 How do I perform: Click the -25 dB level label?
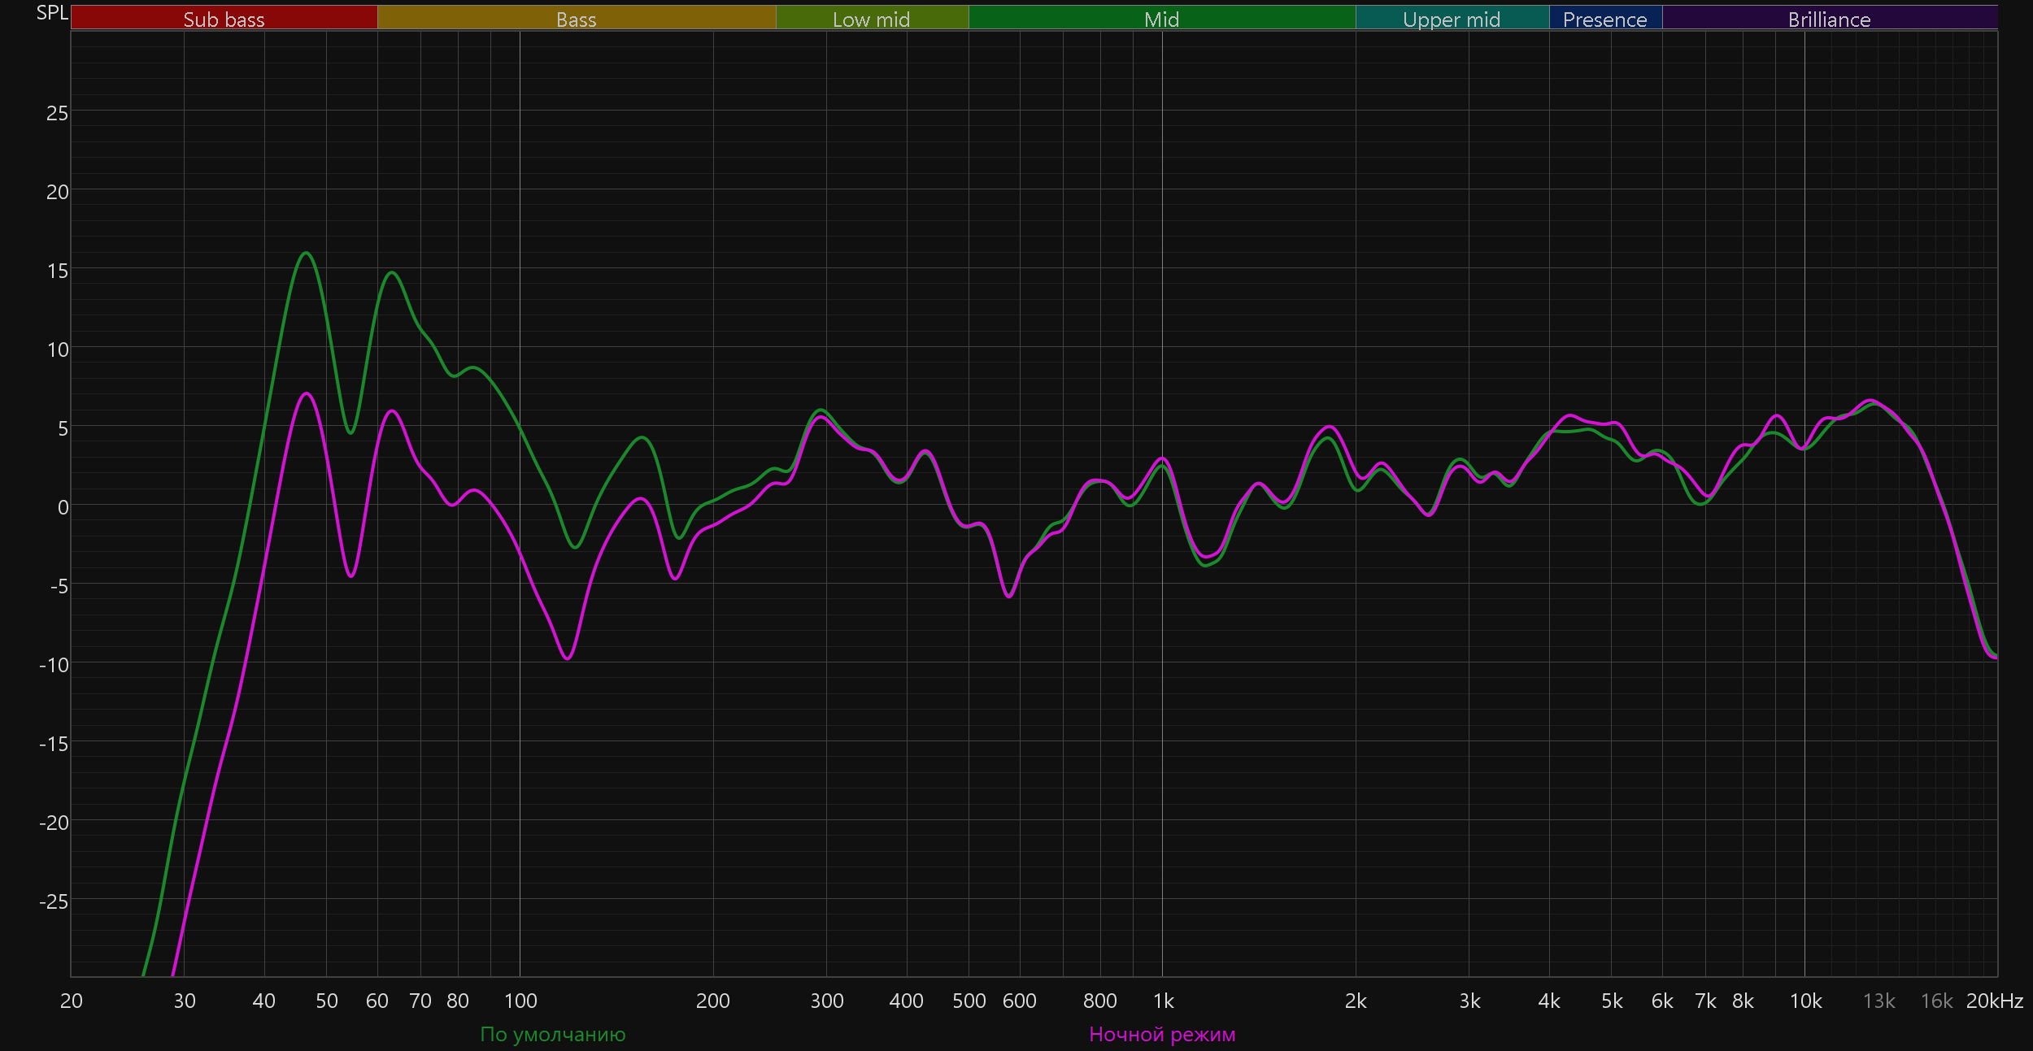point(54,901)
